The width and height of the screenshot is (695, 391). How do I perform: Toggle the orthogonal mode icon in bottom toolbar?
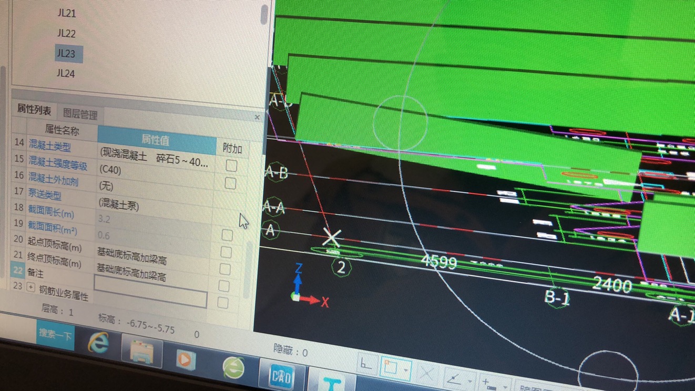[367, 364]
